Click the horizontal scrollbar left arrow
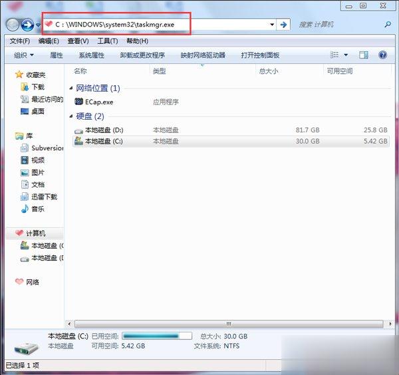The image size is (399, 375). point(69,324)
